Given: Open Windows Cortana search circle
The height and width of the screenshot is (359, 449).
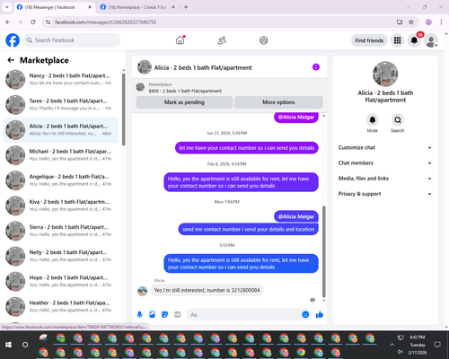Looking at the screenshot, I should pyautogui.click(x=25, y=345).
